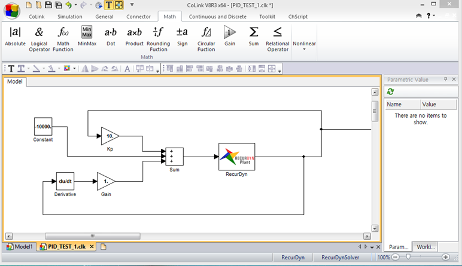Run simulation with the stopwatch icon
Viewport: 462px width, 266px height.
click(99, 5)
